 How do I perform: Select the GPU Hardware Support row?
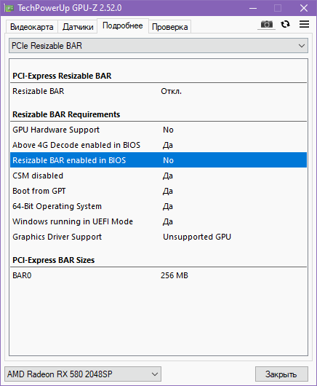click(x=158, y=130)
